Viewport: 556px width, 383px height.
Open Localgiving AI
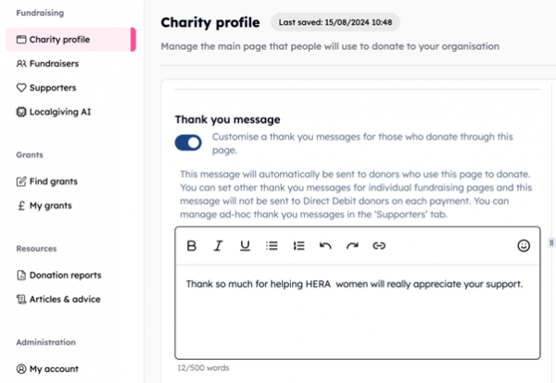[x=59, y=112]
